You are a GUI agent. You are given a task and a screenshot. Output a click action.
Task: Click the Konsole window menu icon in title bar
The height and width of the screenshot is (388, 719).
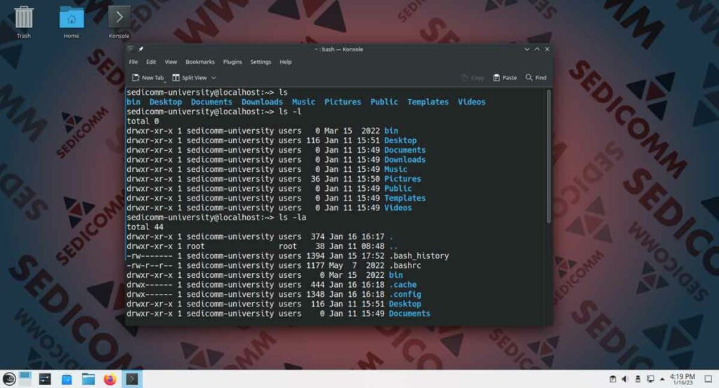tap(131, 49)
